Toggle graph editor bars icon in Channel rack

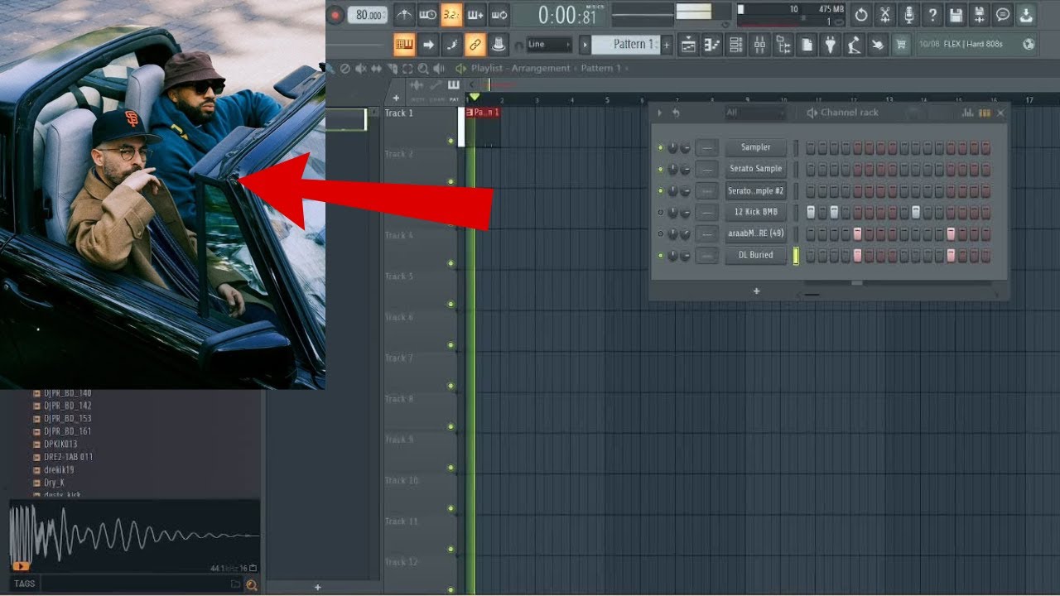pos(967,113)
